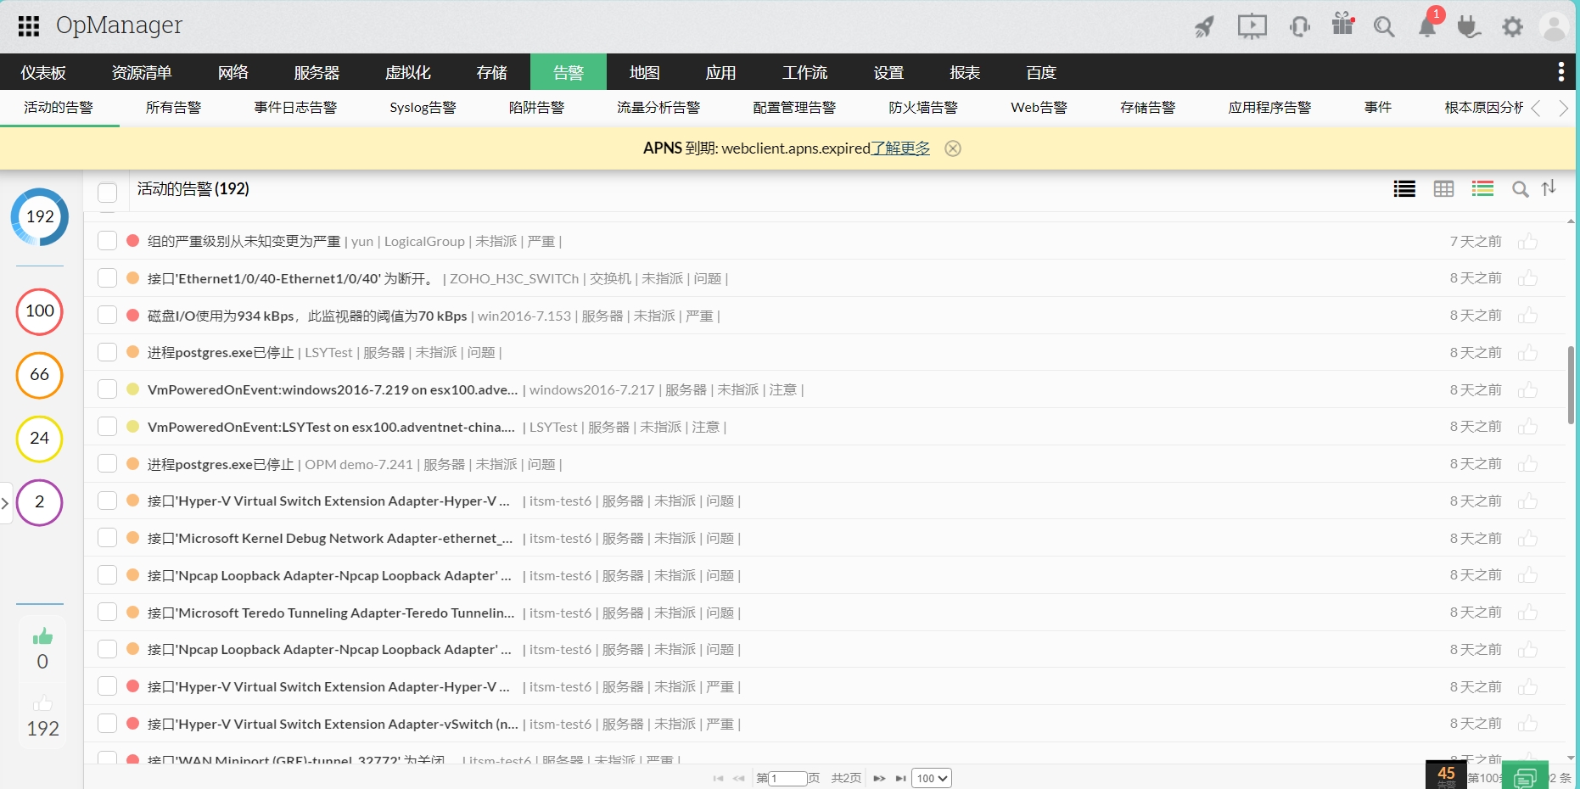This screenshot has width=1580, height=789.
Task: Open the three-dot more menu in navigation bar
Action: tap(1560, 72)
